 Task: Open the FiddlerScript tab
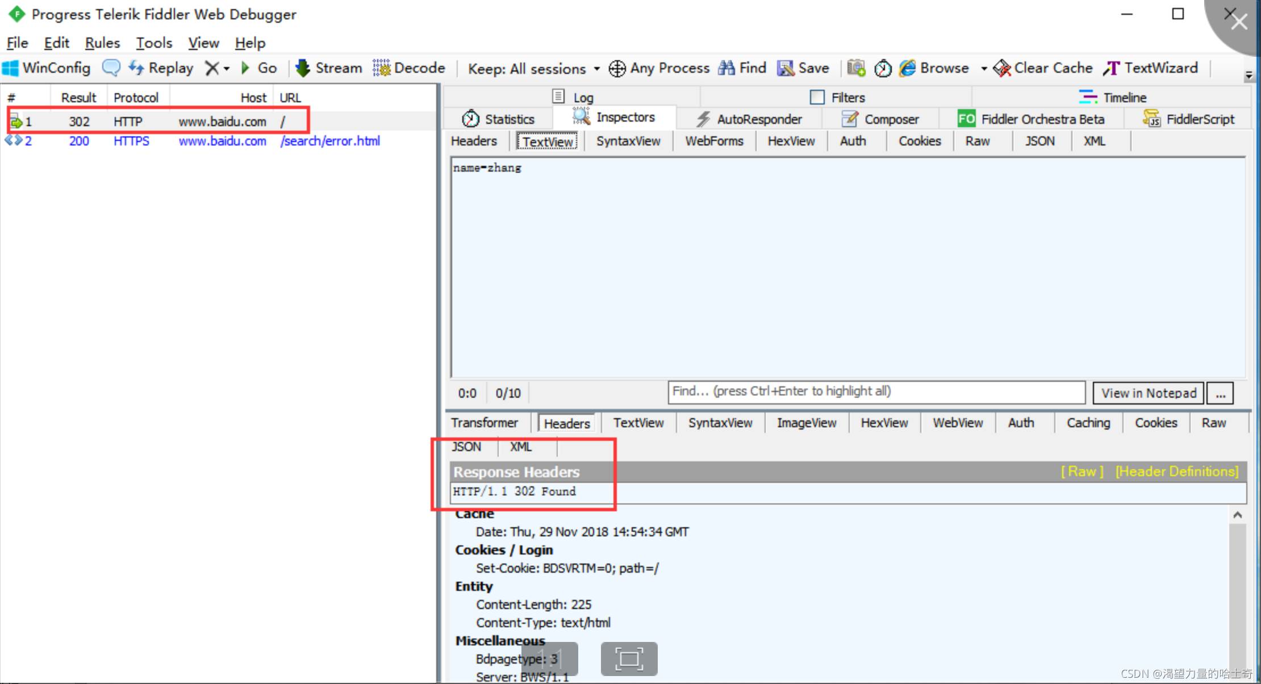coord(1189,119)
